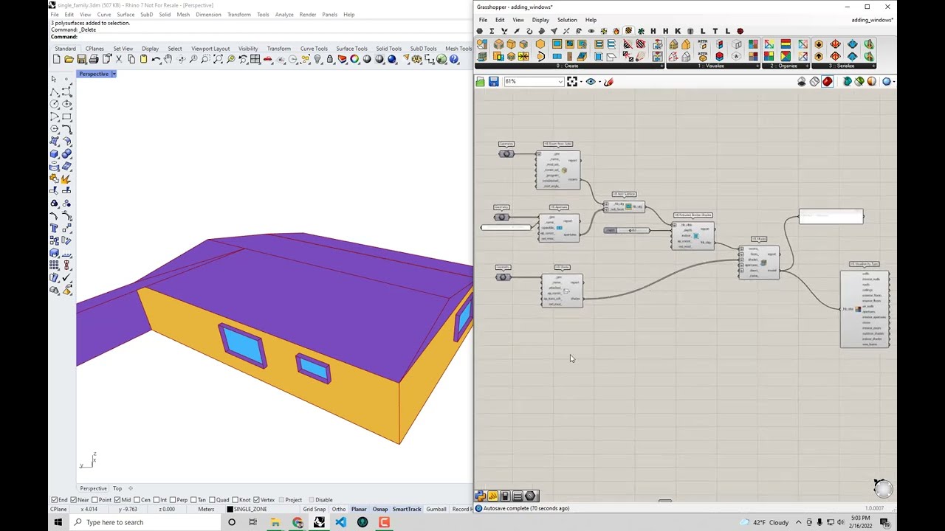Click the Grasshopper Save document icon
The height and width of the screenshot is (531, 945).
pos(493,82)
